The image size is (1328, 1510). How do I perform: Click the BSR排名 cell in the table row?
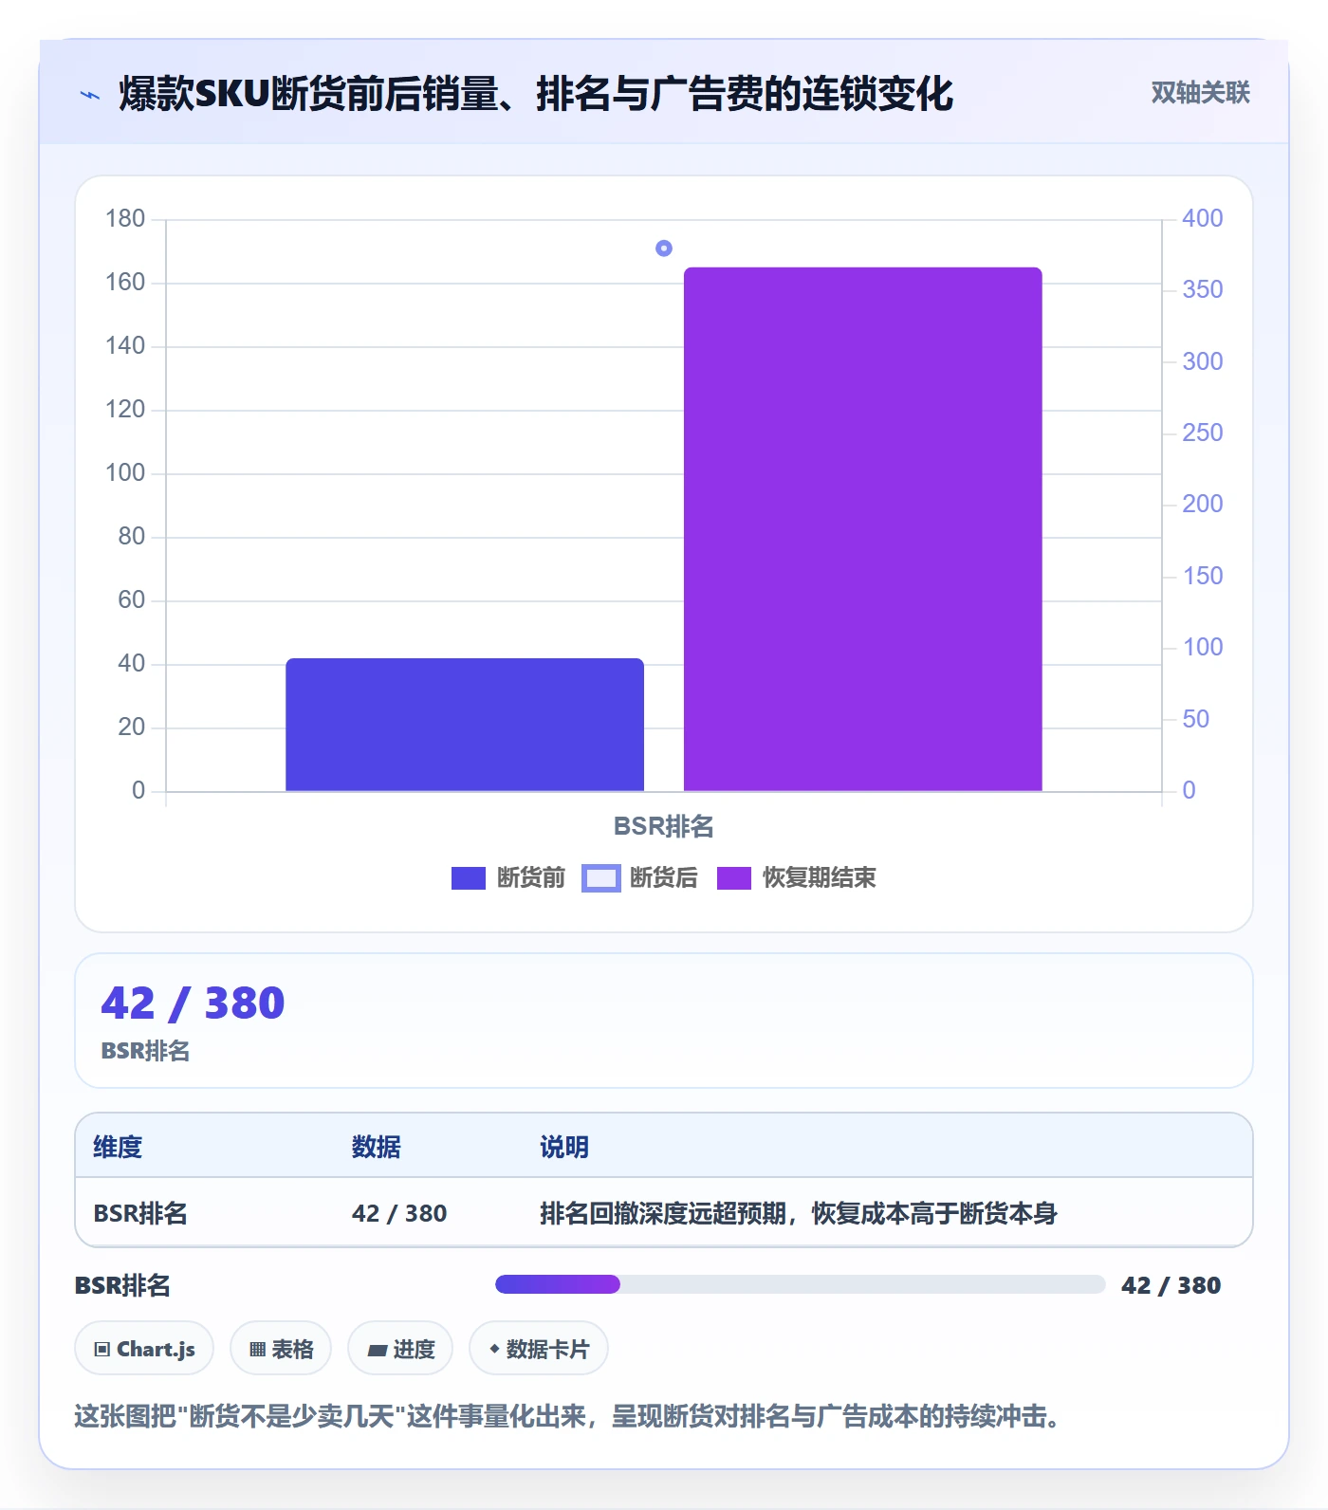140,1213
